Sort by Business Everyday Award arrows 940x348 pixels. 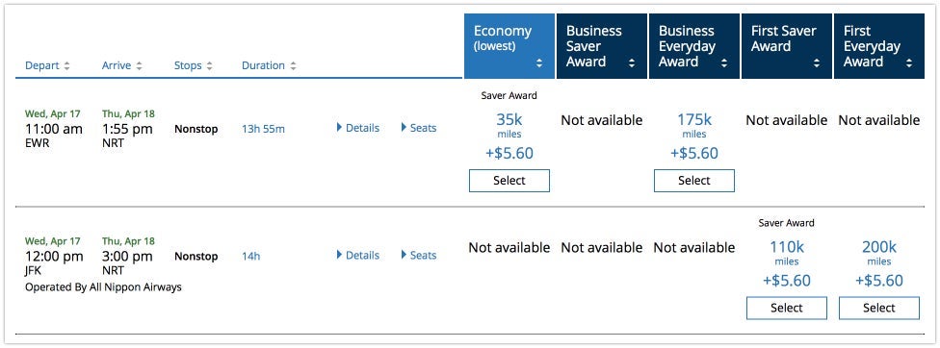click(x=723, y=62)
